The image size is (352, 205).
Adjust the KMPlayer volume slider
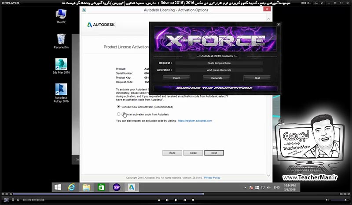click(x=340, y=200)
